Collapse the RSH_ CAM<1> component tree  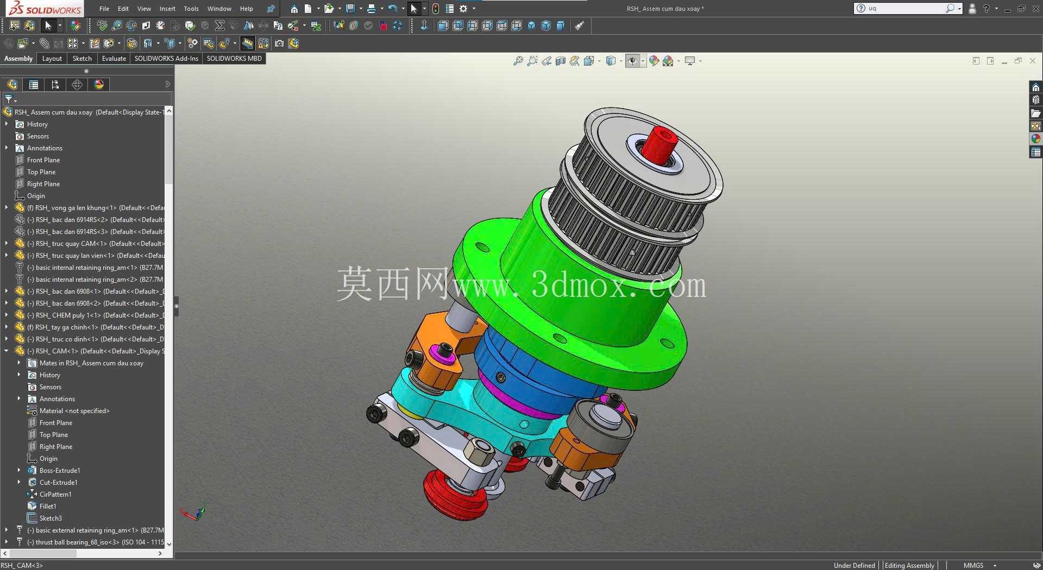7,351
